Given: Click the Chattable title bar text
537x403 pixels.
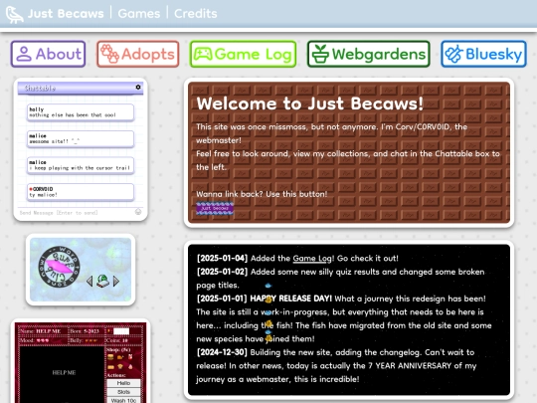Looking at the screenshot, I should point(40,89).
